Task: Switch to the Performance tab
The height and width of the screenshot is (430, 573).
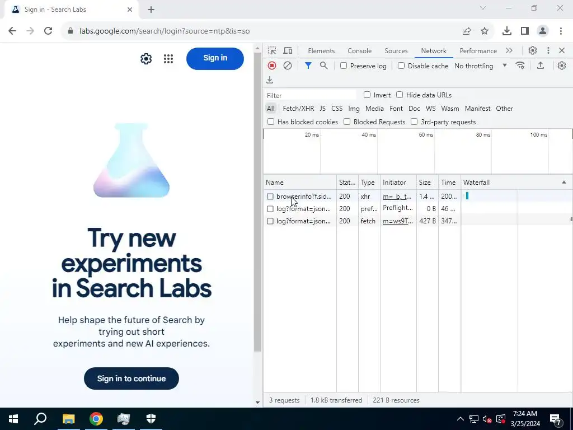Action: tap(478, 51)
